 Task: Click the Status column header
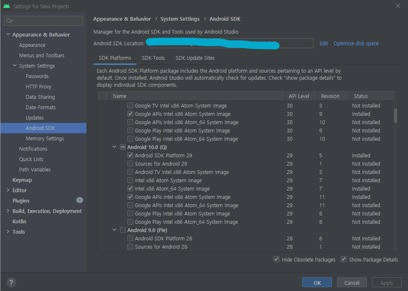372,96
